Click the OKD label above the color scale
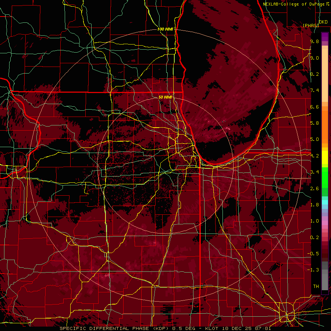Viewport: 331px width, 331px height. point(323,22)
